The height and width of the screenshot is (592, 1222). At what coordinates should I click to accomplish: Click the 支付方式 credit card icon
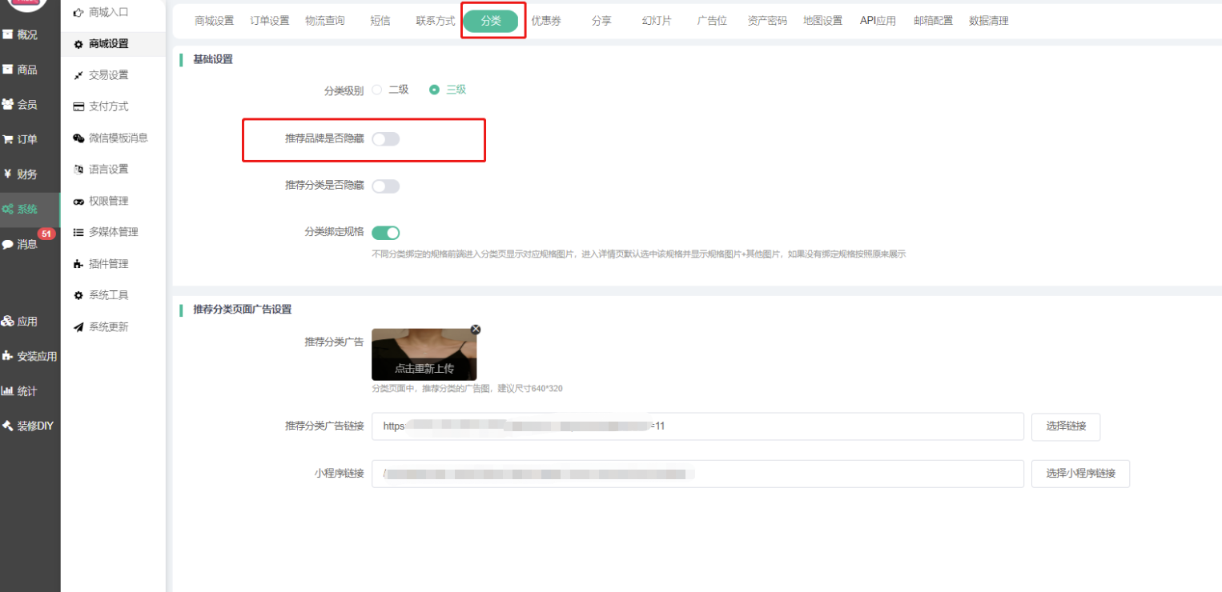(x=78, y=106)
